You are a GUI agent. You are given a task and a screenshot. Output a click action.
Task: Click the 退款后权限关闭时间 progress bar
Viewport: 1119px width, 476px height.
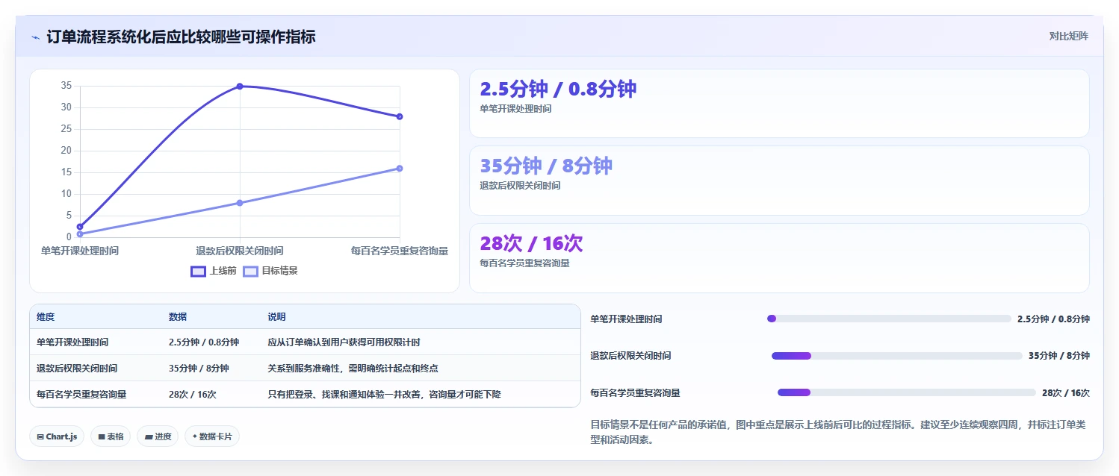pyautogui.click(x=897, y=356)
